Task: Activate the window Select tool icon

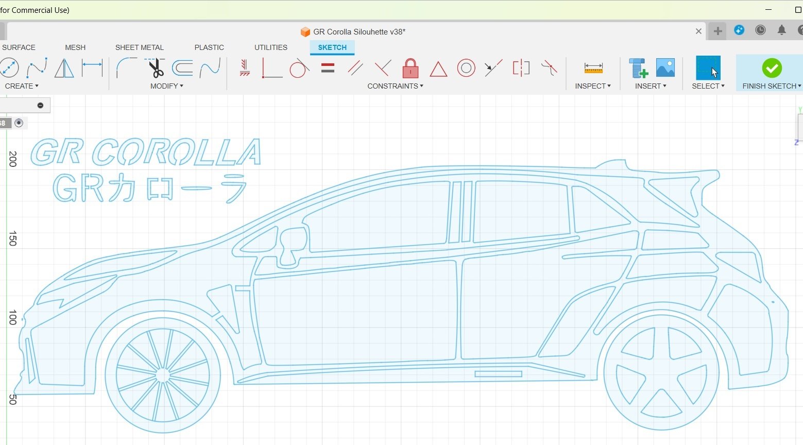Action: pos(708,68)
